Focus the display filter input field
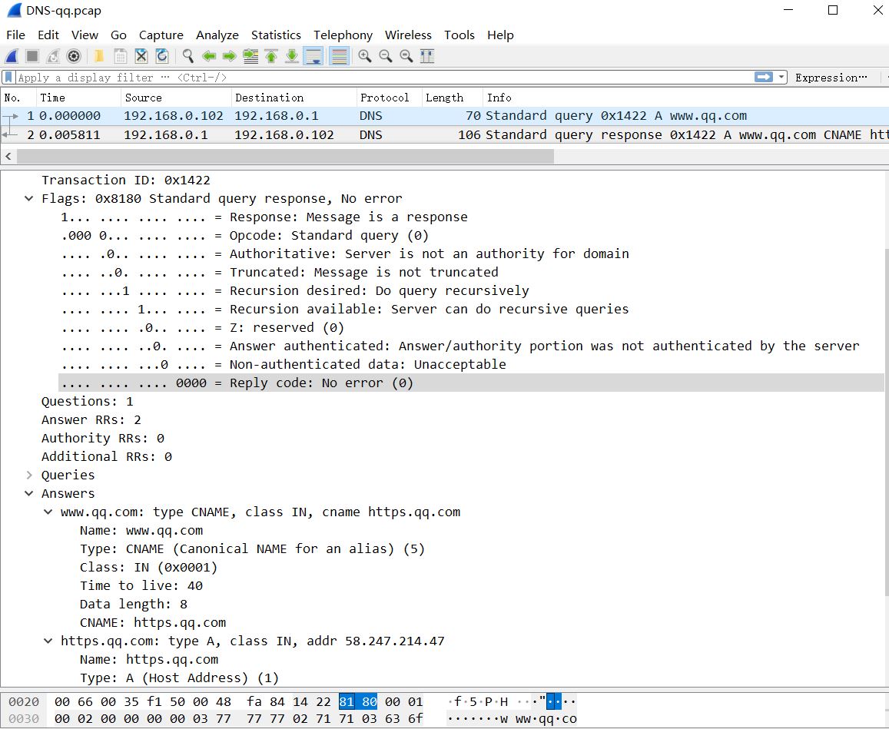Viewport: 889px width, 729px height. (x=386, y=77)
